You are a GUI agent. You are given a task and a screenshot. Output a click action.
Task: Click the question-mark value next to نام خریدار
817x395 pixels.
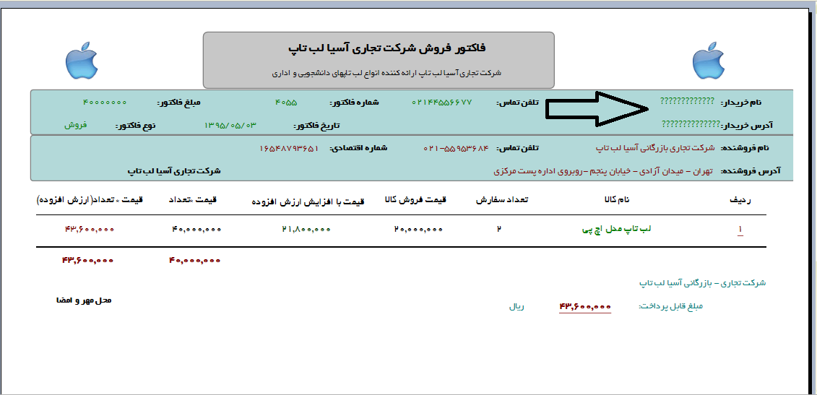point(687,100)
